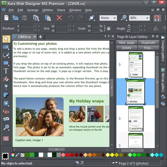Select the 3D Extrude tool
This screenshot has height=167, width=167.
(x=6, y=119)
